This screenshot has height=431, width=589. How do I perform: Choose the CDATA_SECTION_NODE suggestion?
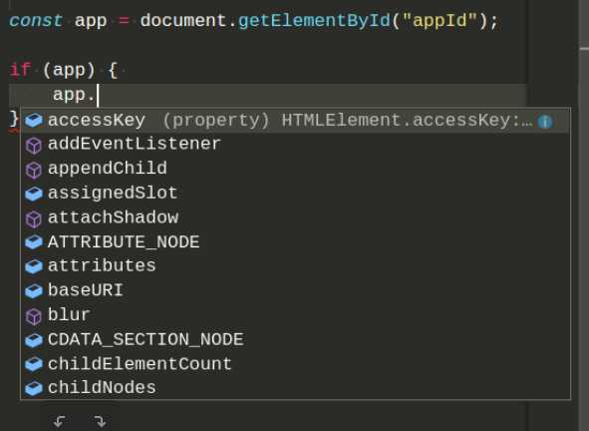tap(295, 339)
